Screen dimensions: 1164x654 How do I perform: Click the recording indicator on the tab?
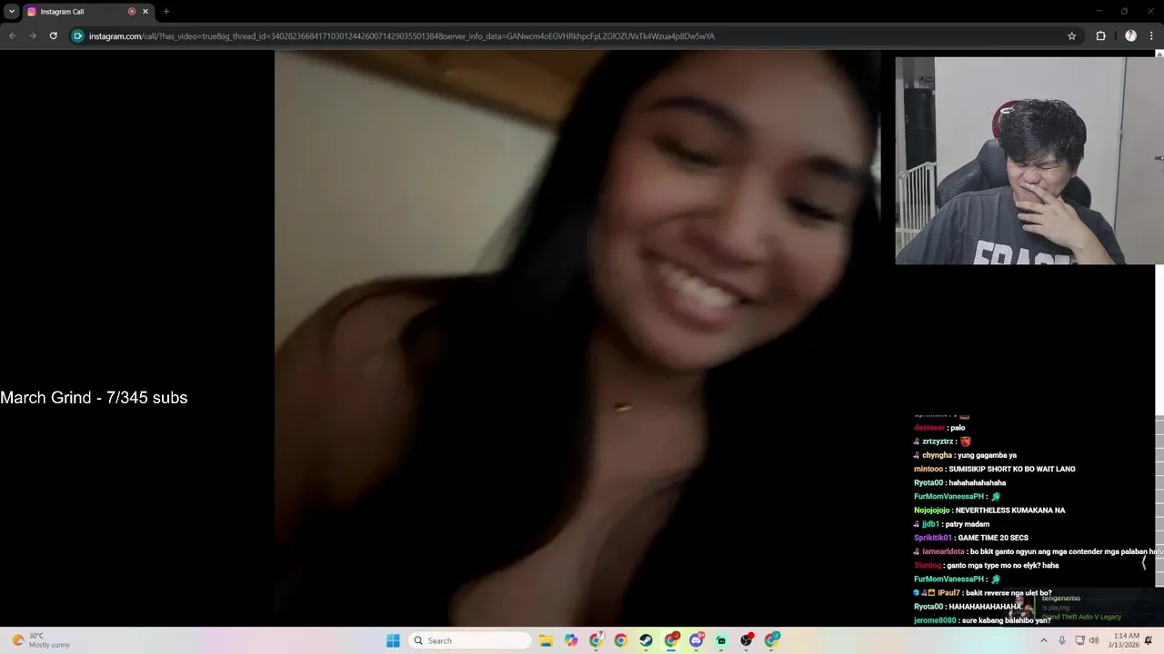coord(132,12)
